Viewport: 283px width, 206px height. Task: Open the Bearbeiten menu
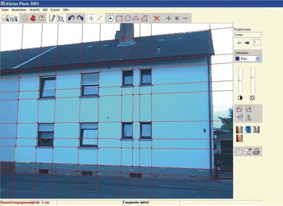[19, 10]
